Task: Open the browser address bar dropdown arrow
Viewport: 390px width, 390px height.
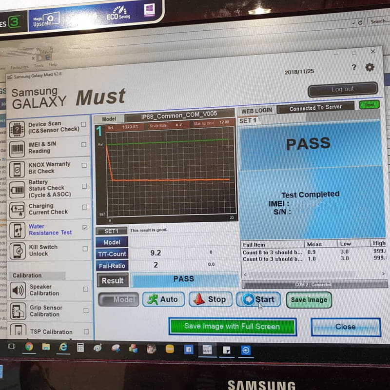Action: tap(353, 23)
